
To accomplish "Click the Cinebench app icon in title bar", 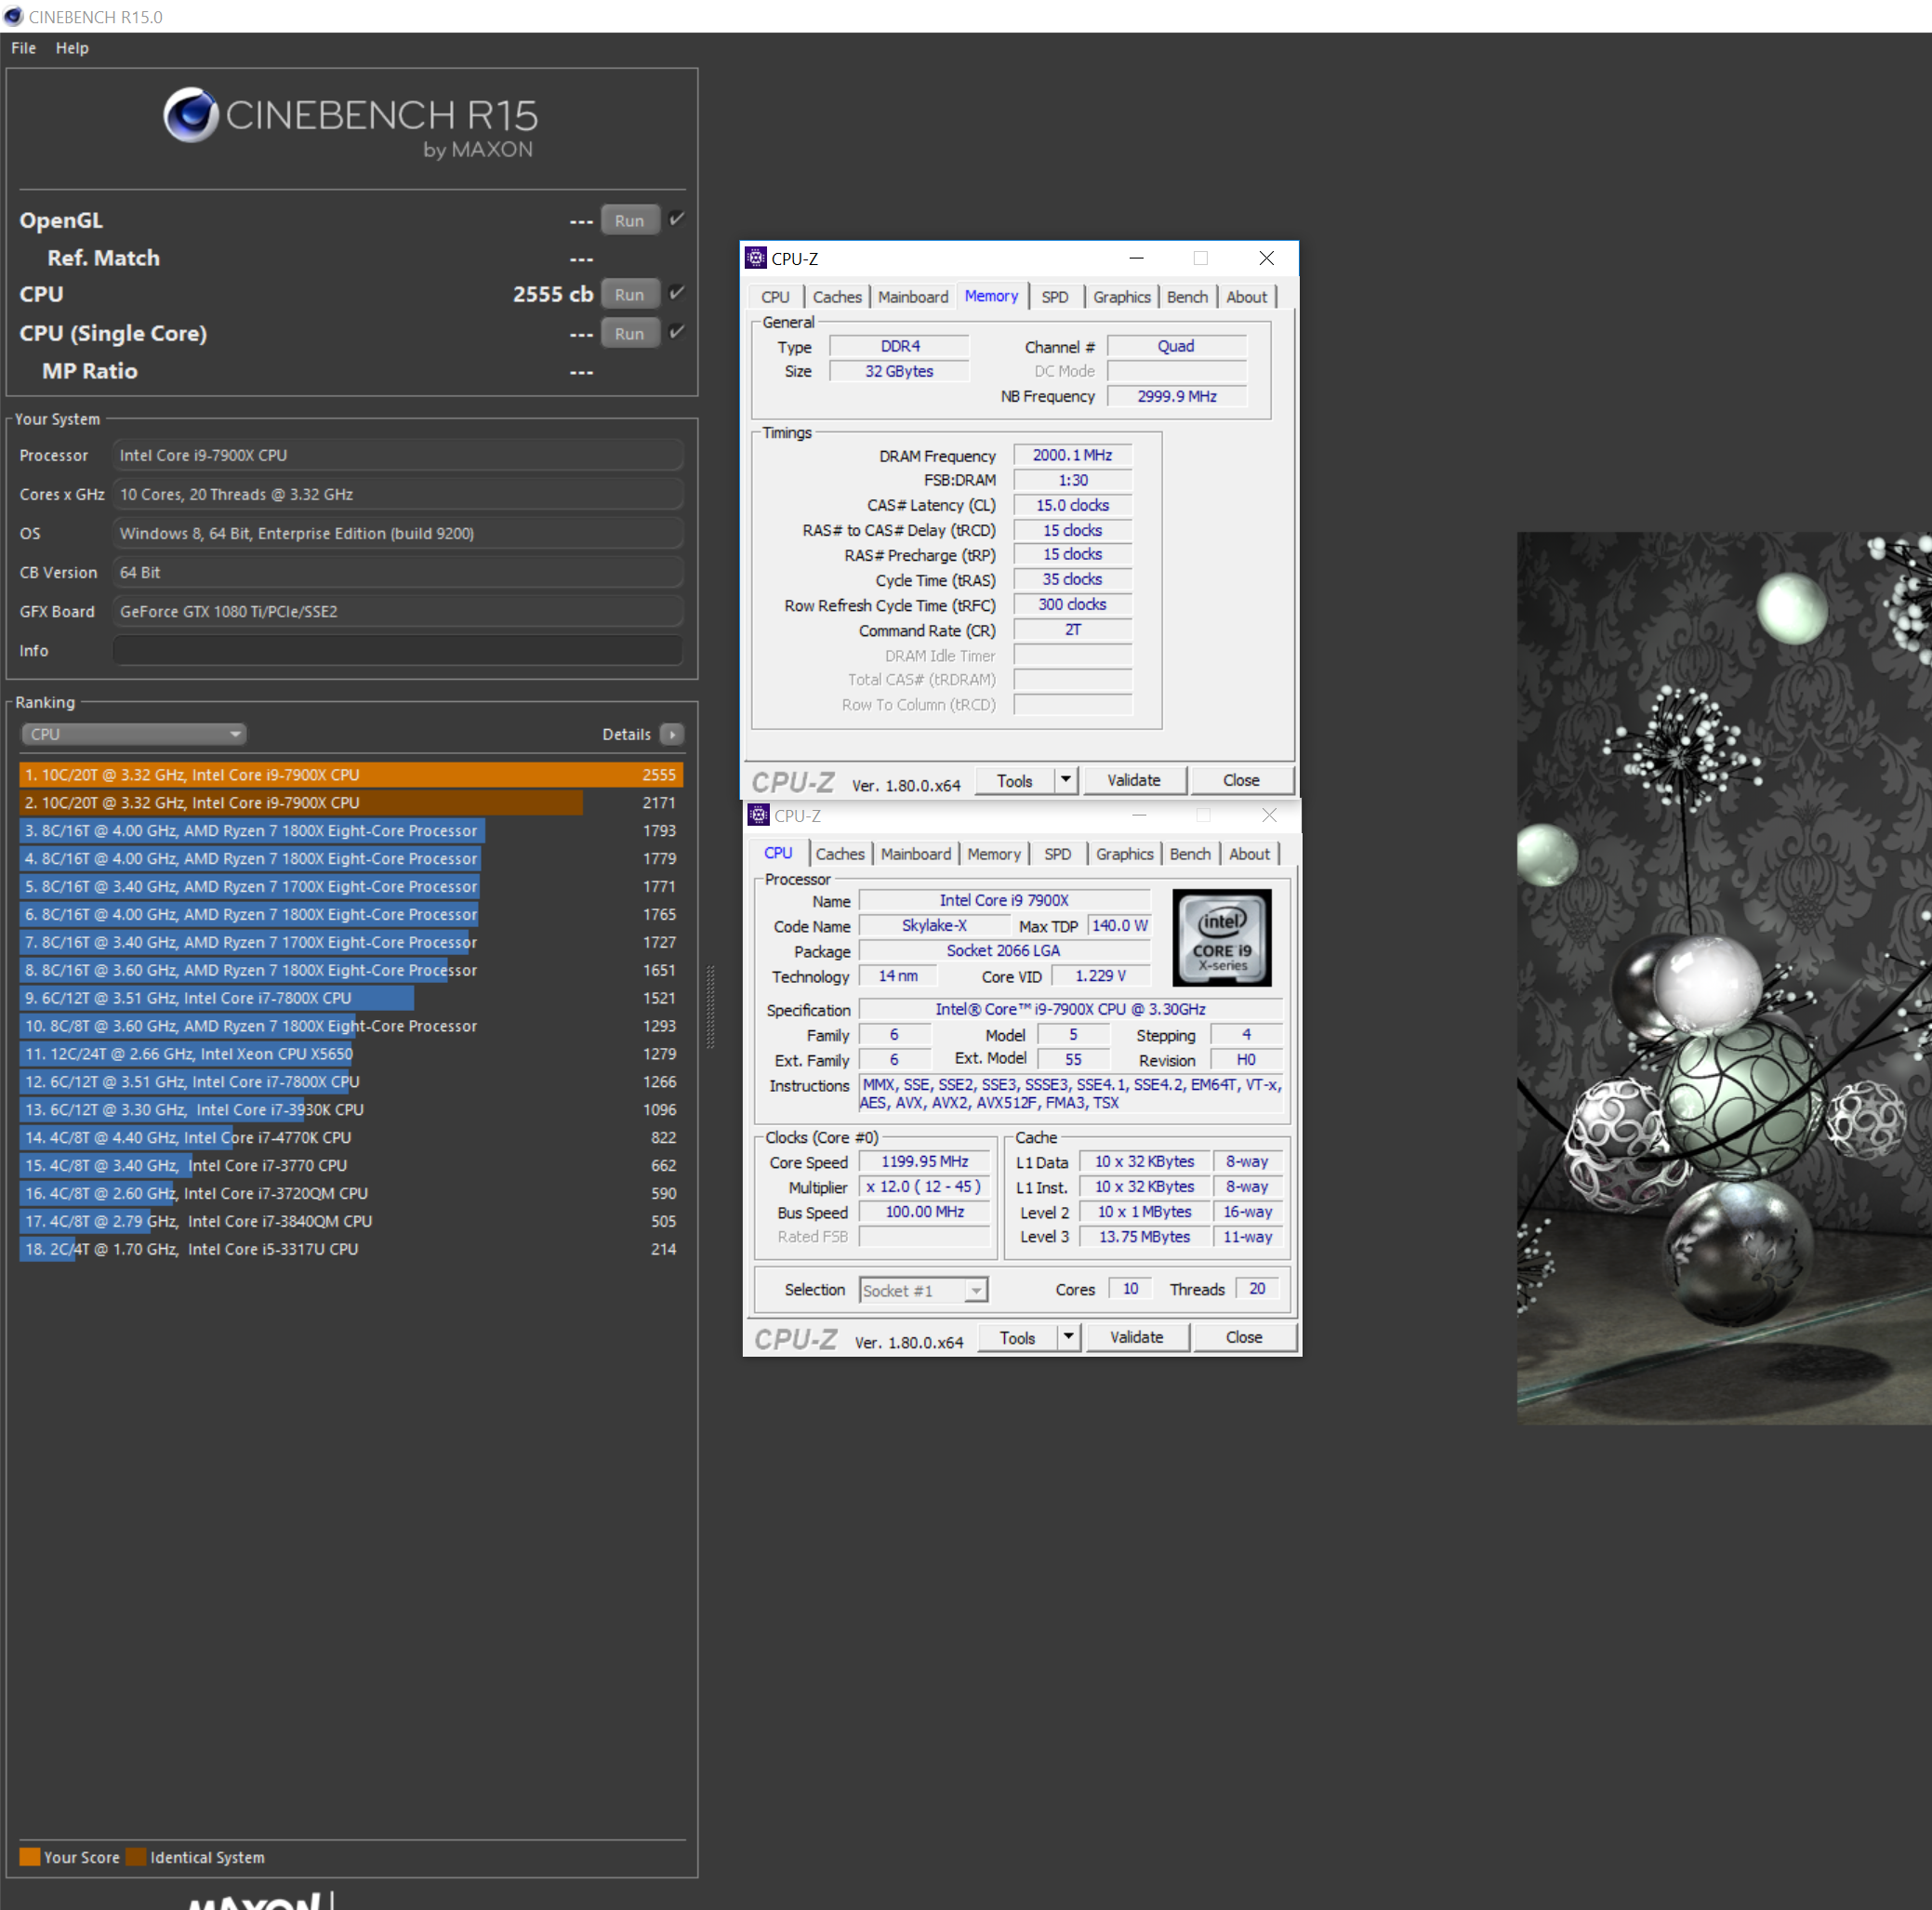I will (13, 16).
